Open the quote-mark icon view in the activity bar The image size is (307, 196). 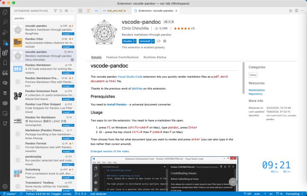click(5, 73)
